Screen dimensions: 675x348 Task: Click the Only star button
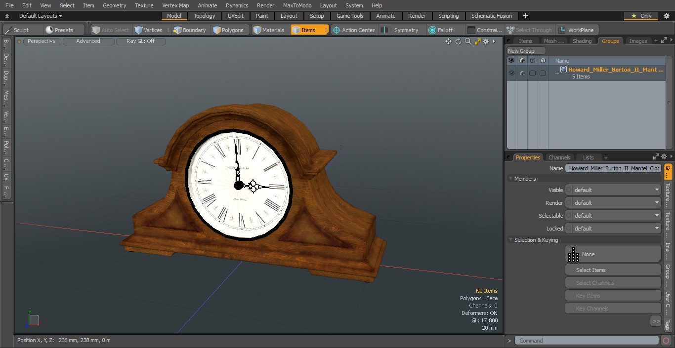pos(641,16)
